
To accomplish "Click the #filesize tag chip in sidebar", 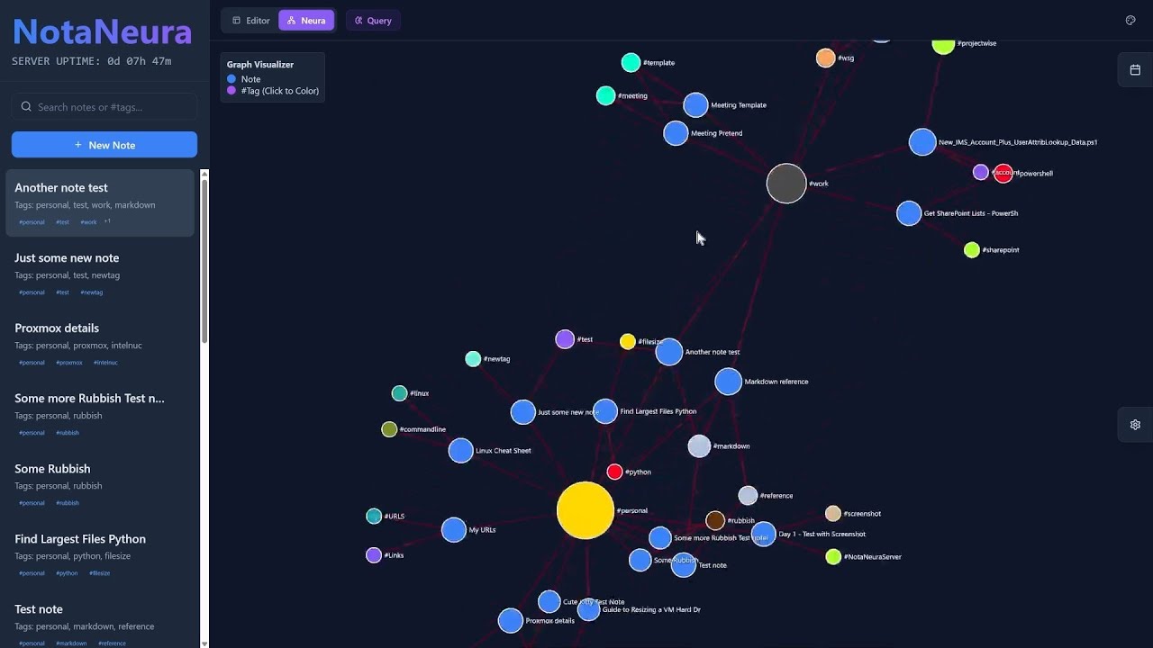I will pos(99,573).
